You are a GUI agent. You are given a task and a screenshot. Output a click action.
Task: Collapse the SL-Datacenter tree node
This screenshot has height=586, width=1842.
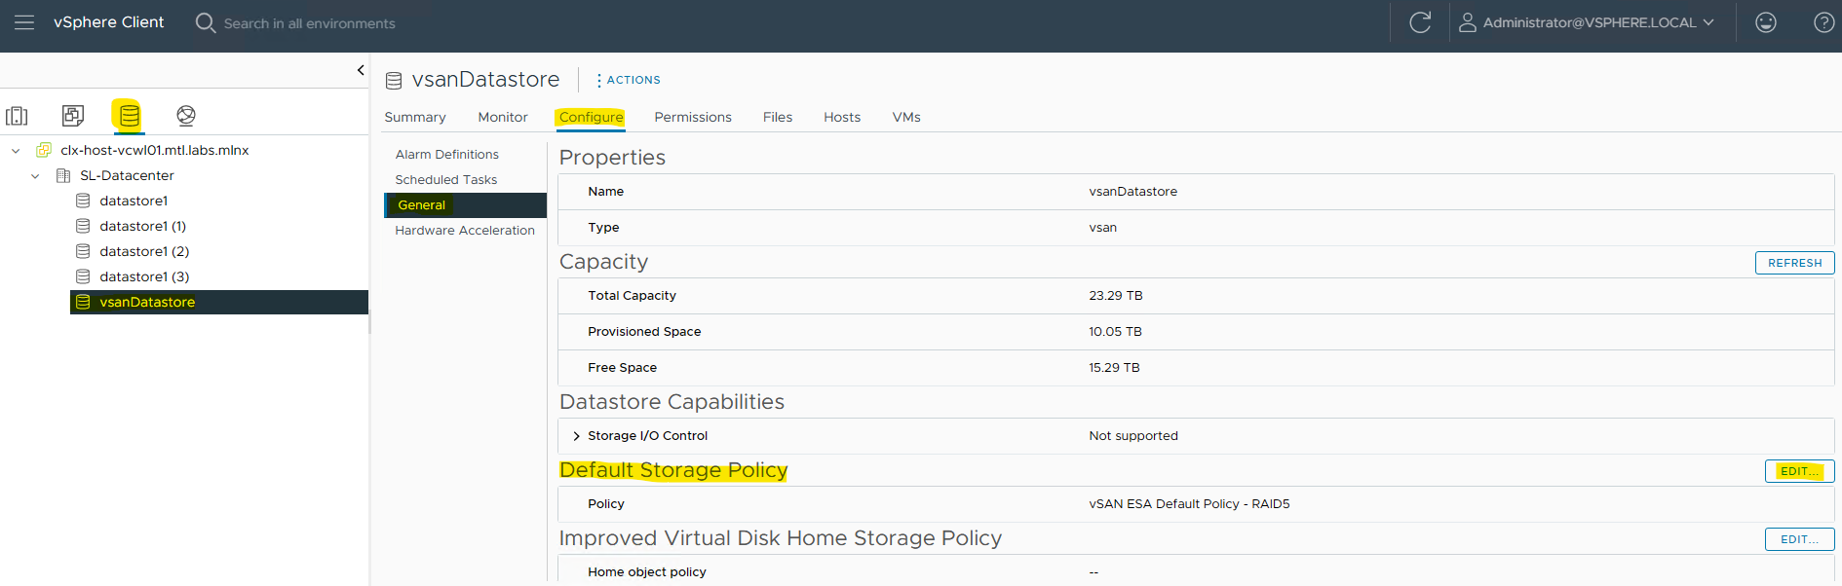35,176
